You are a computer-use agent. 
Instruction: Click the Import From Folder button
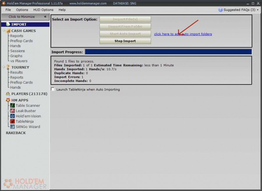tap(125, 27)
